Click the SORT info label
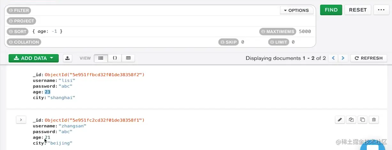This screenshot has height=150, width=392. (x=18, y=31)
